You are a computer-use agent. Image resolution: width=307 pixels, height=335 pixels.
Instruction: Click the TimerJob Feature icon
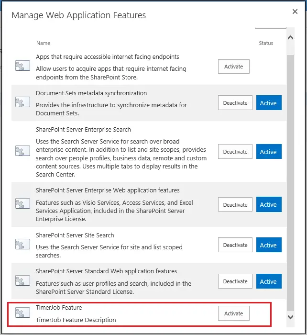(22, 313)
